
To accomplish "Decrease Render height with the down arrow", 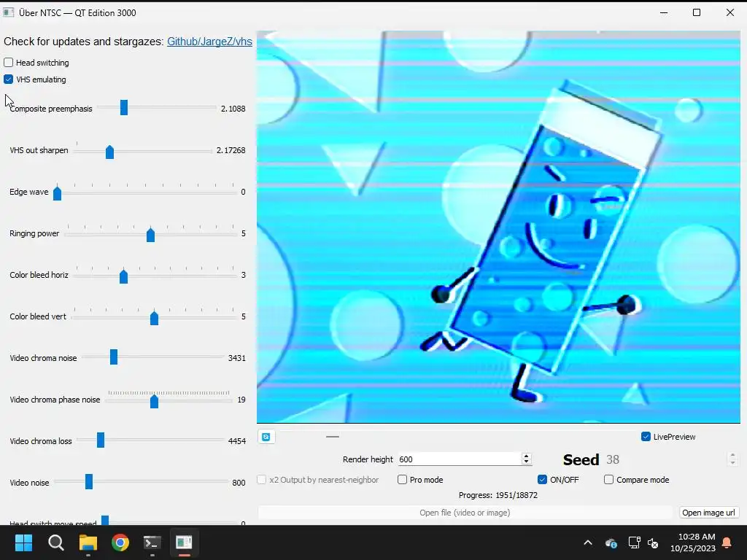I will (x=527, y=462).
